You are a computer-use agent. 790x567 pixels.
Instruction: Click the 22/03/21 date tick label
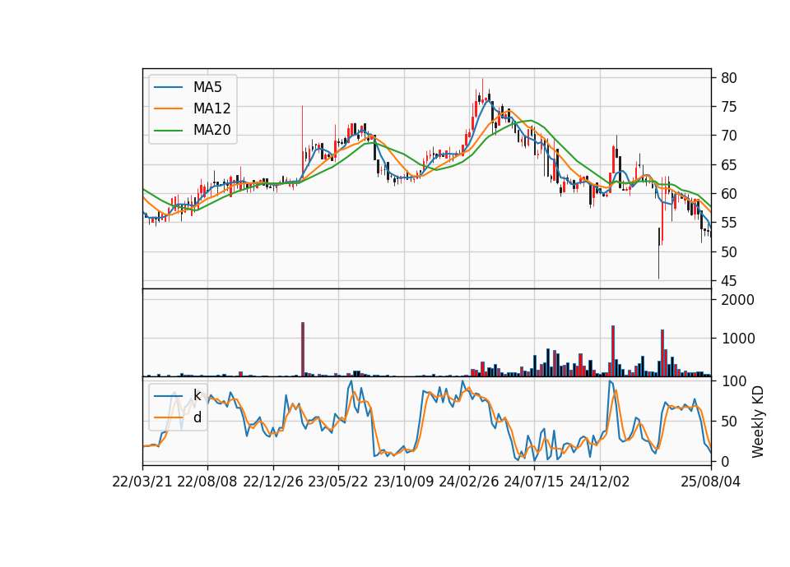(142, 482)
